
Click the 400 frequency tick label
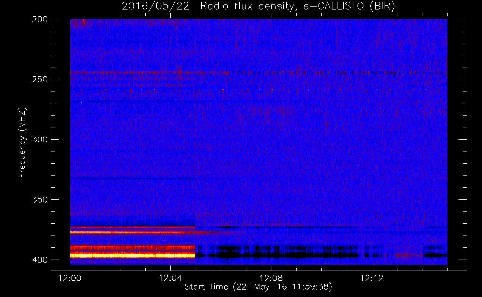click(40, 260)
